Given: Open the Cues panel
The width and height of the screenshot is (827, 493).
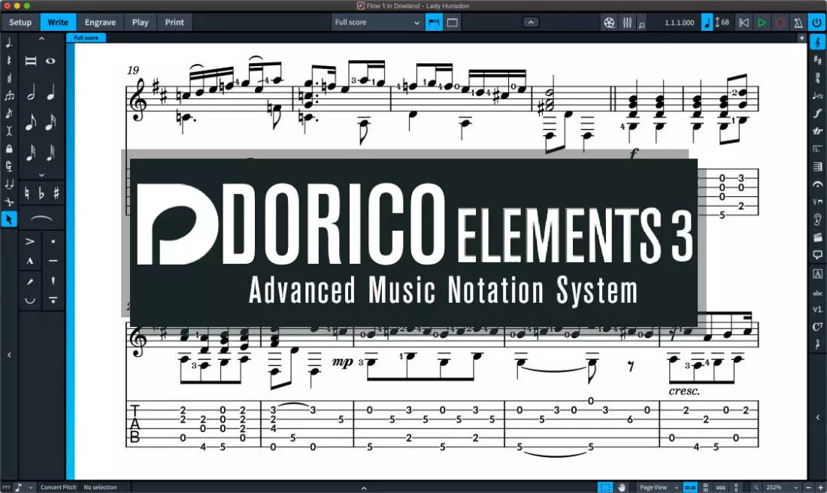Looking at the screenshot, I should (817, 219).
